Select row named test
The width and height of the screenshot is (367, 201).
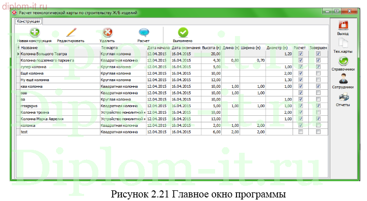point(172,132)
